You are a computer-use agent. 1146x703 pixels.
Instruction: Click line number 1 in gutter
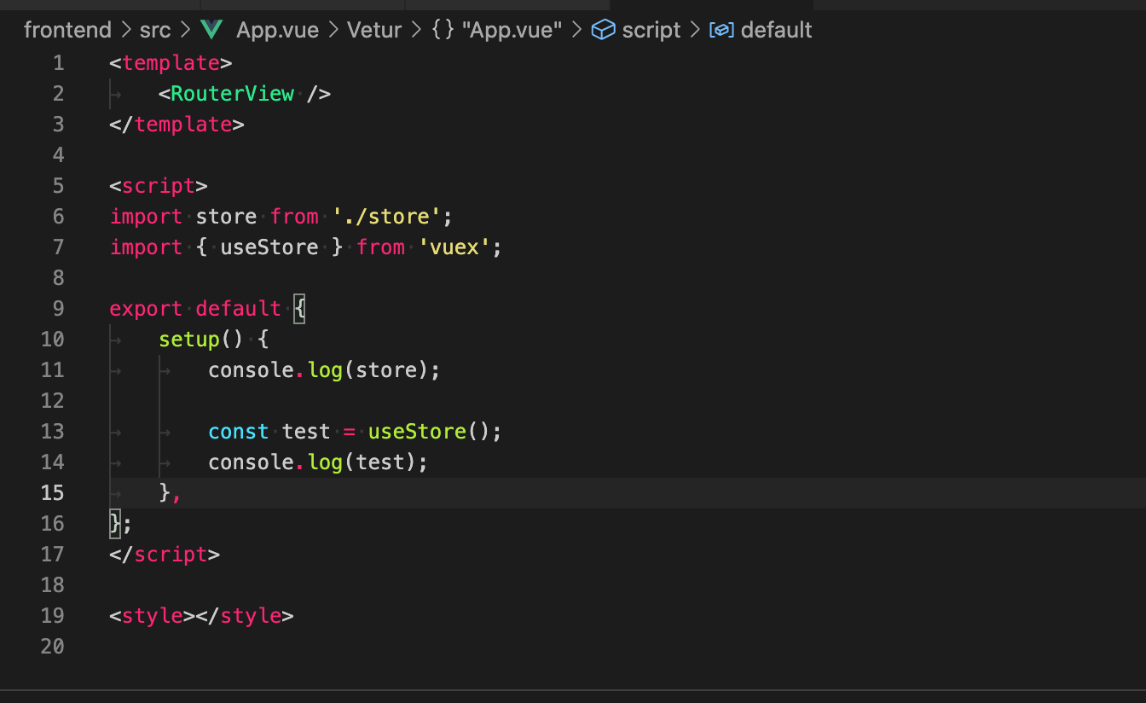point(58,63)
